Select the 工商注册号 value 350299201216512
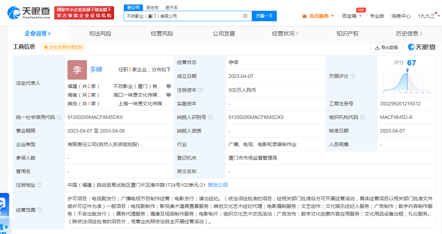The height and width of the screenshot is (234, 442). pos(400,104)
